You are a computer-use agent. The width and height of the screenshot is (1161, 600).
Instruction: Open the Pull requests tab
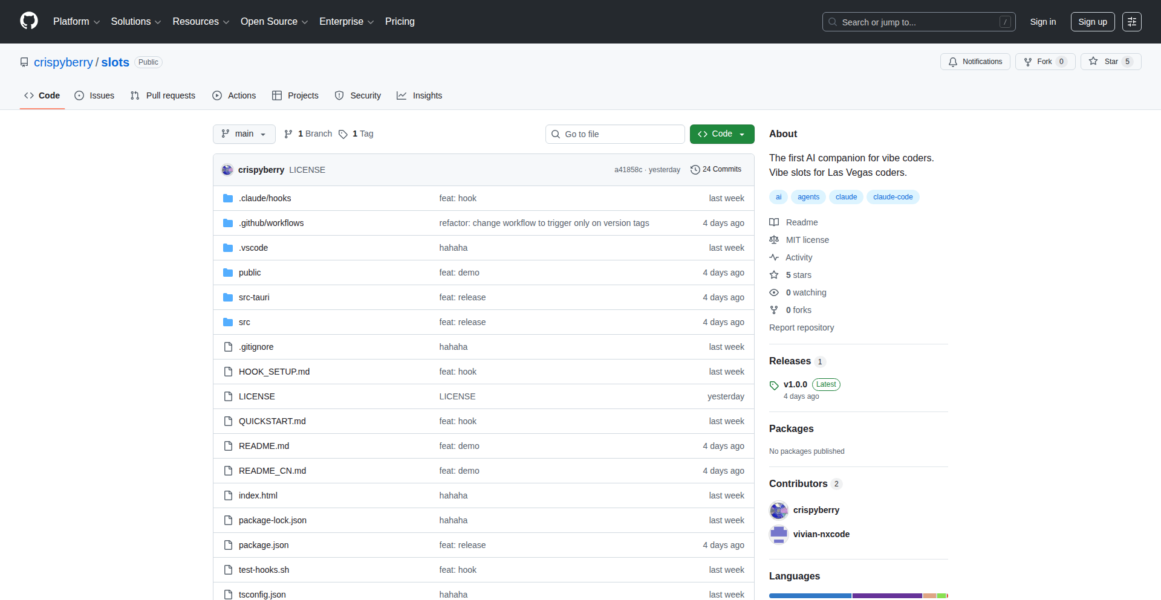coord(163,95)
